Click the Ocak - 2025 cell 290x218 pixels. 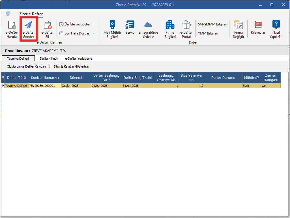click(76, 86)
